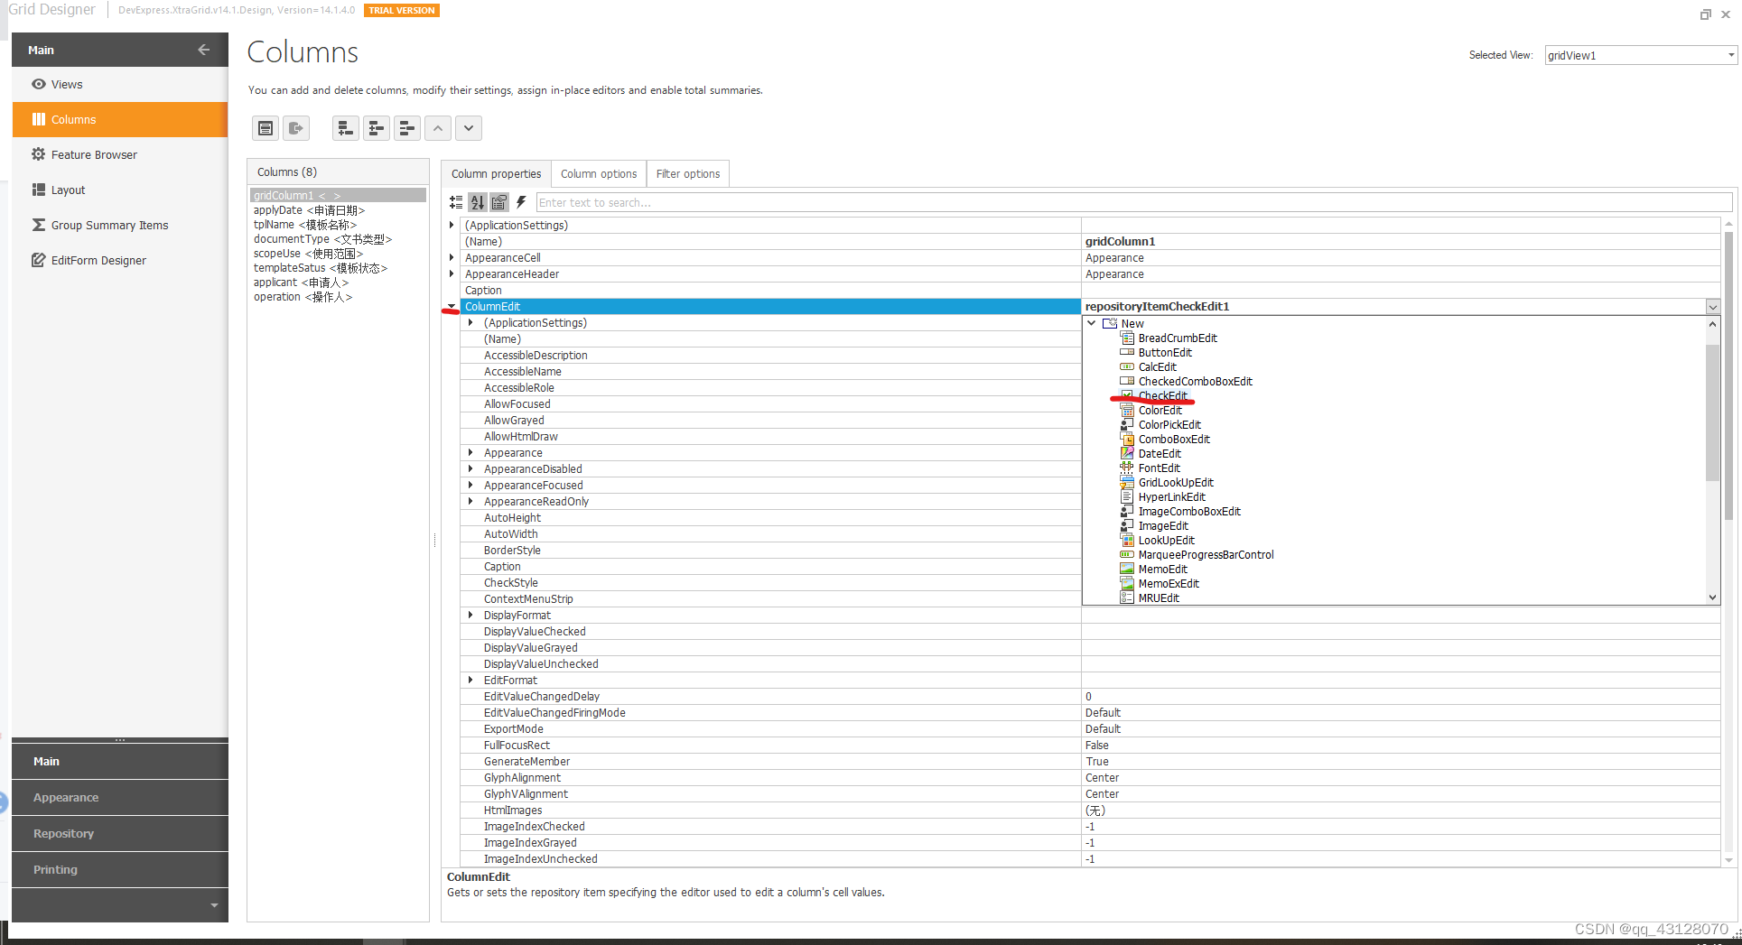
Task: Collapse the ColumnEdit property node
Action: click(452, 307)
